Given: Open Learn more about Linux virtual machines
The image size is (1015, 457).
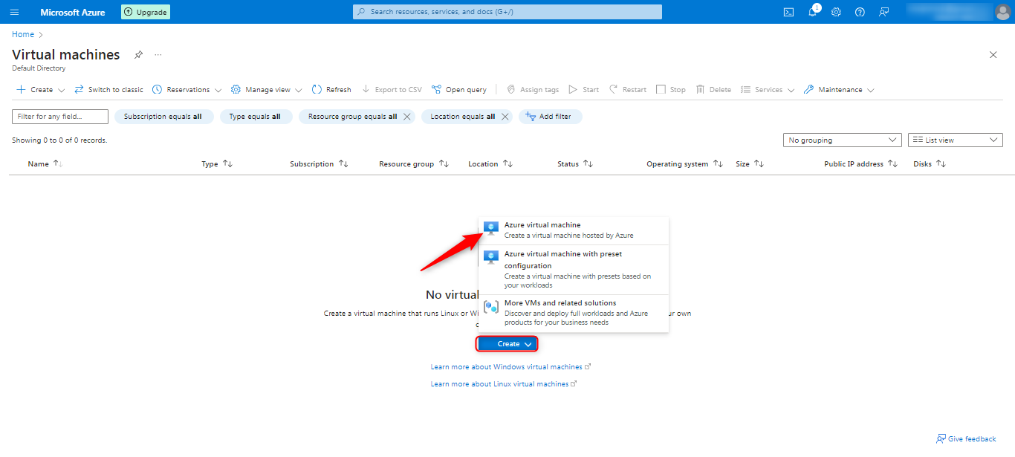Looking at the screenshot, I should (x=504, y=384).
